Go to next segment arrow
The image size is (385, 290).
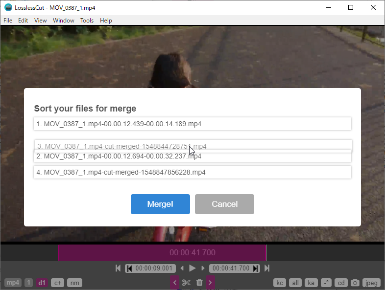click(210, 283)
